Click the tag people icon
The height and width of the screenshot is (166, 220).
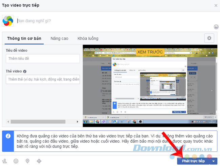pos(4,161)
